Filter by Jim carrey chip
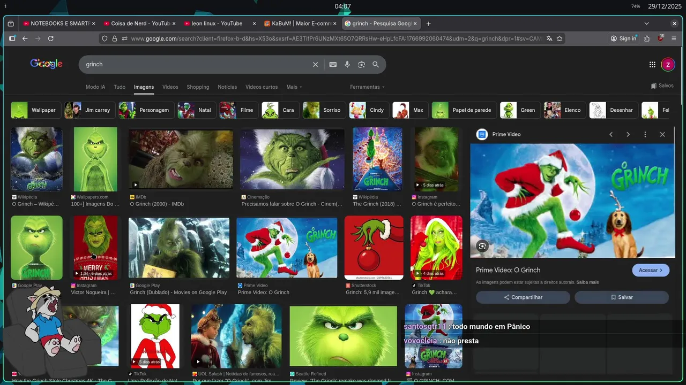Image resolution: width=686 pixels, height=385 pixels. pyautogui.click(x=89, y=110)
